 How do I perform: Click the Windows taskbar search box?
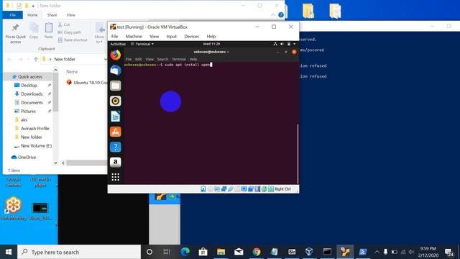pyautogui.click(x=79, y=252)
